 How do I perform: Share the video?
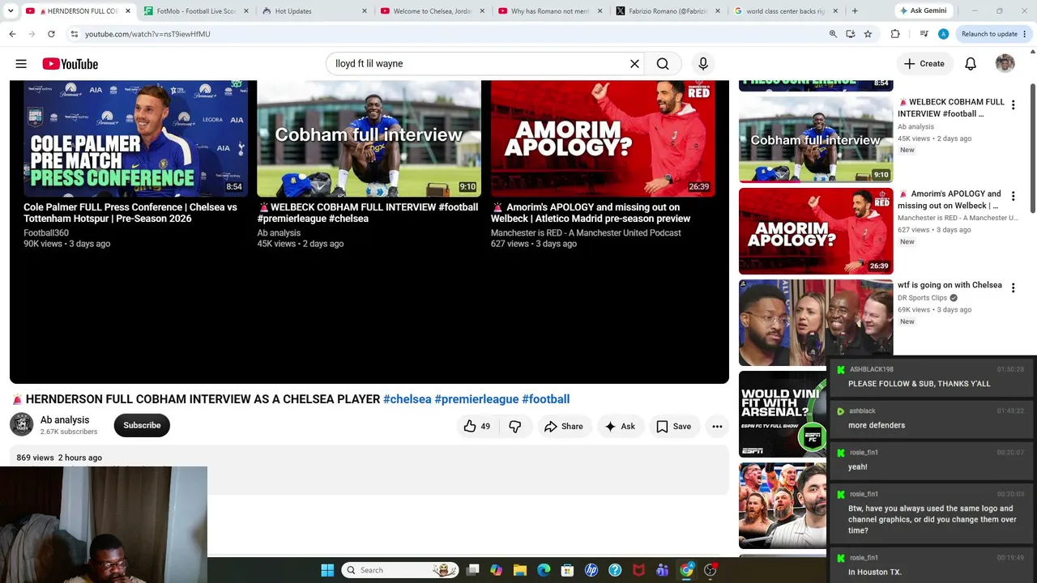point(564,426)
